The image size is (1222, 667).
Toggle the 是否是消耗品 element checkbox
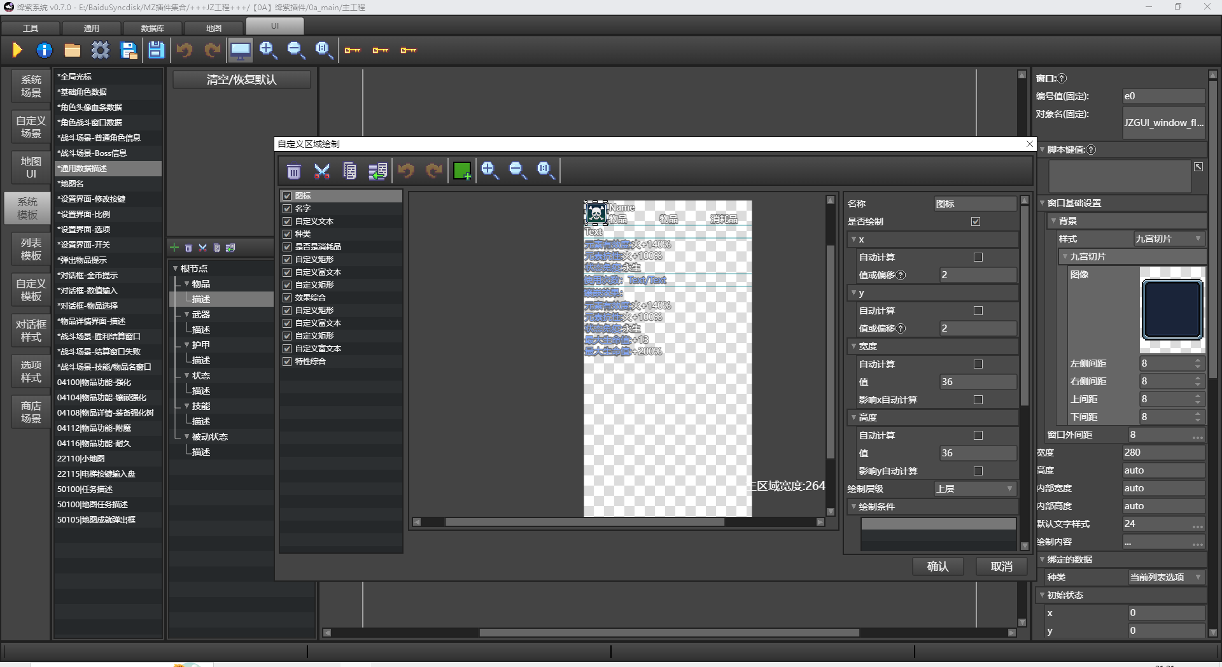tap(287, 247)
